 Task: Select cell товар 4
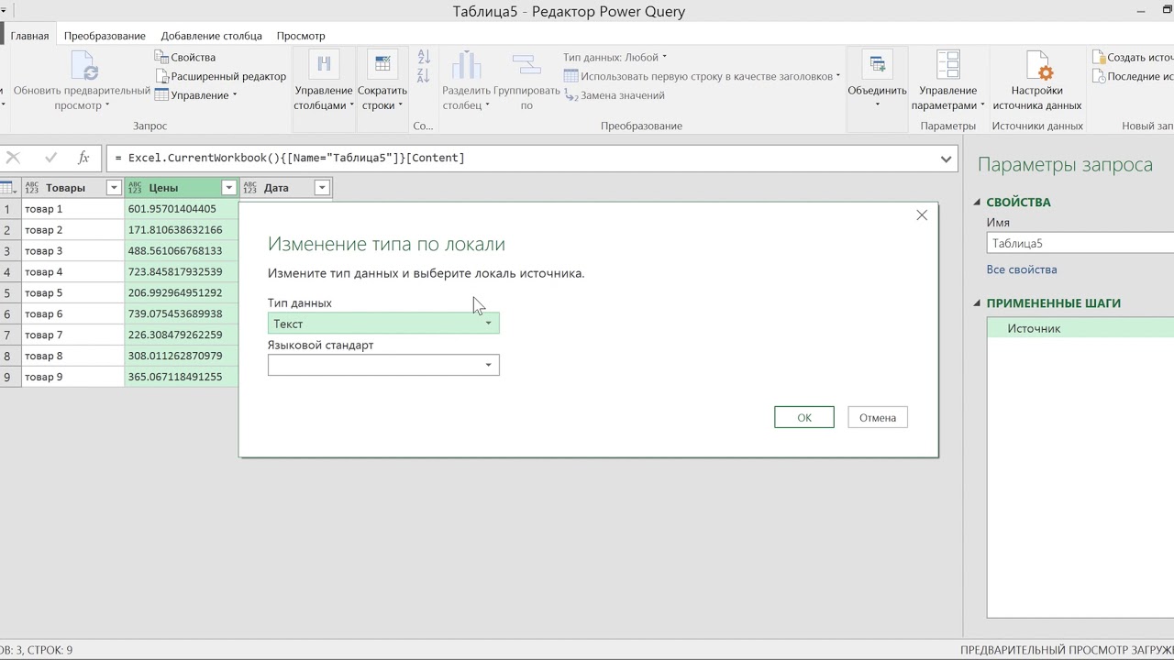tap(72, 272)
